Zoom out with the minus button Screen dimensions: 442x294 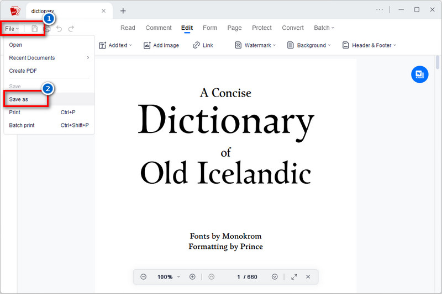click(x=144, y=277)
